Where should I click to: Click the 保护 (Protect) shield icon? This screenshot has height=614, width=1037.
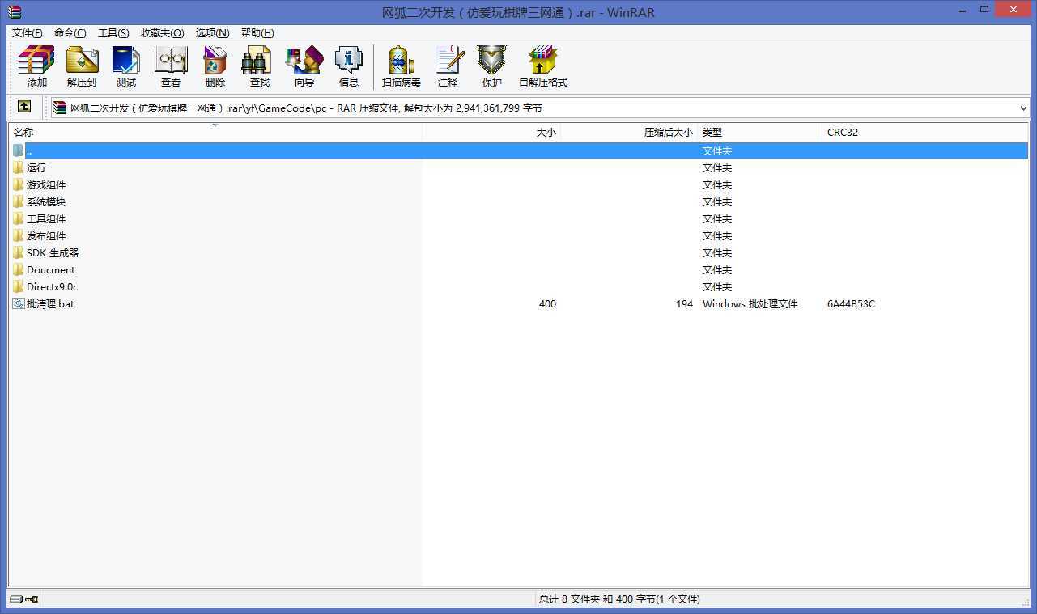pyautogui.click(x=492, y=66)
